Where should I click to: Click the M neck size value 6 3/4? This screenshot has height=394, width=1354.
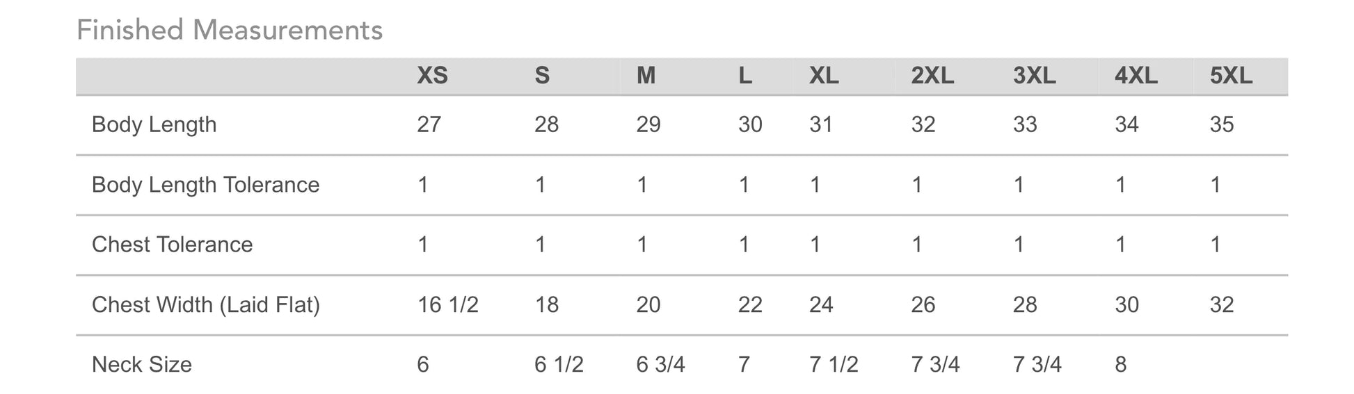click(660, 365)
